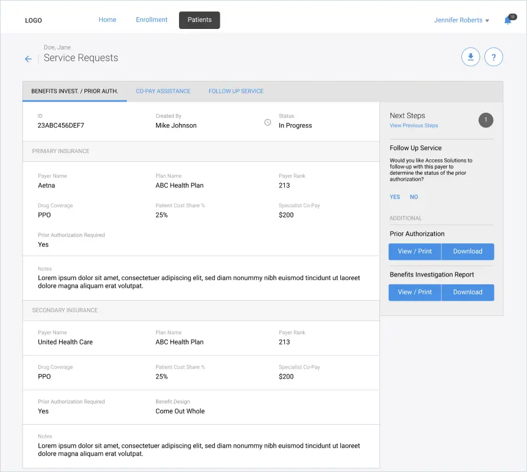Expand the Jennifer Roberts user menu
Image resolution: width=527 pixels, height=472 pixels.
461,20
